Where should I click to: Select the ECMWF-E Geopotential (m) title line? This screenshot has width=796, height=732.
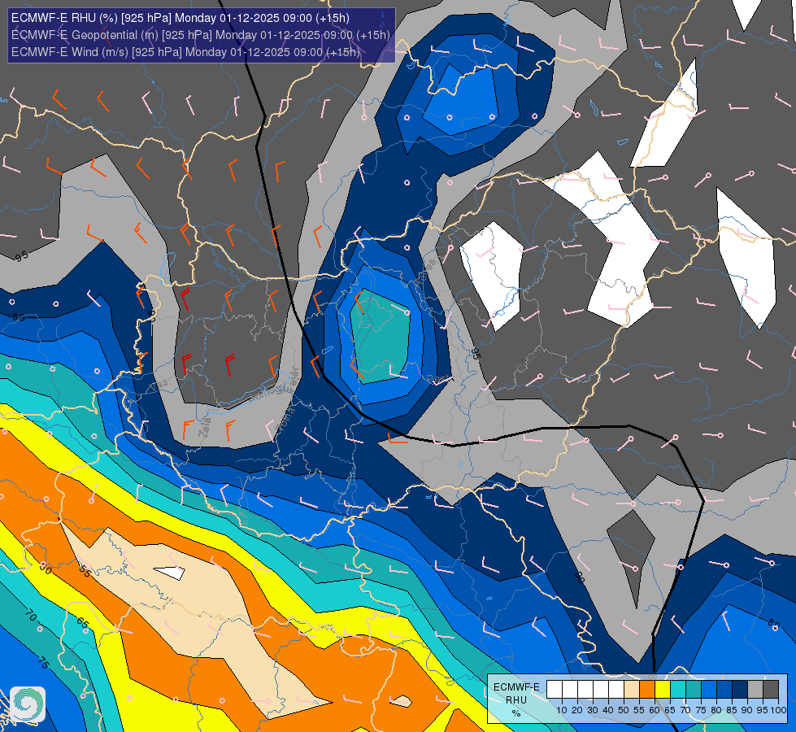coord(201,35)
